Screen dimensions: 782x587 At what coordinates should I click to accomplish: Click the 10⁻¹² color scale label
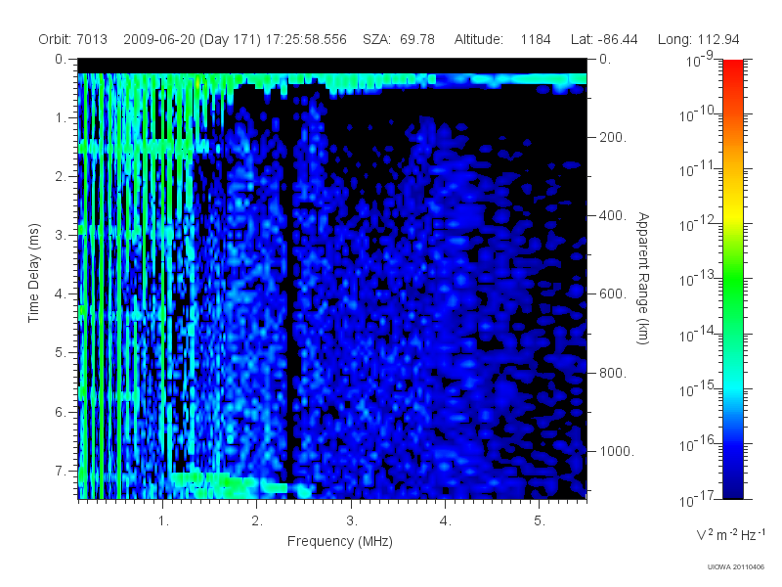[698, 223]
